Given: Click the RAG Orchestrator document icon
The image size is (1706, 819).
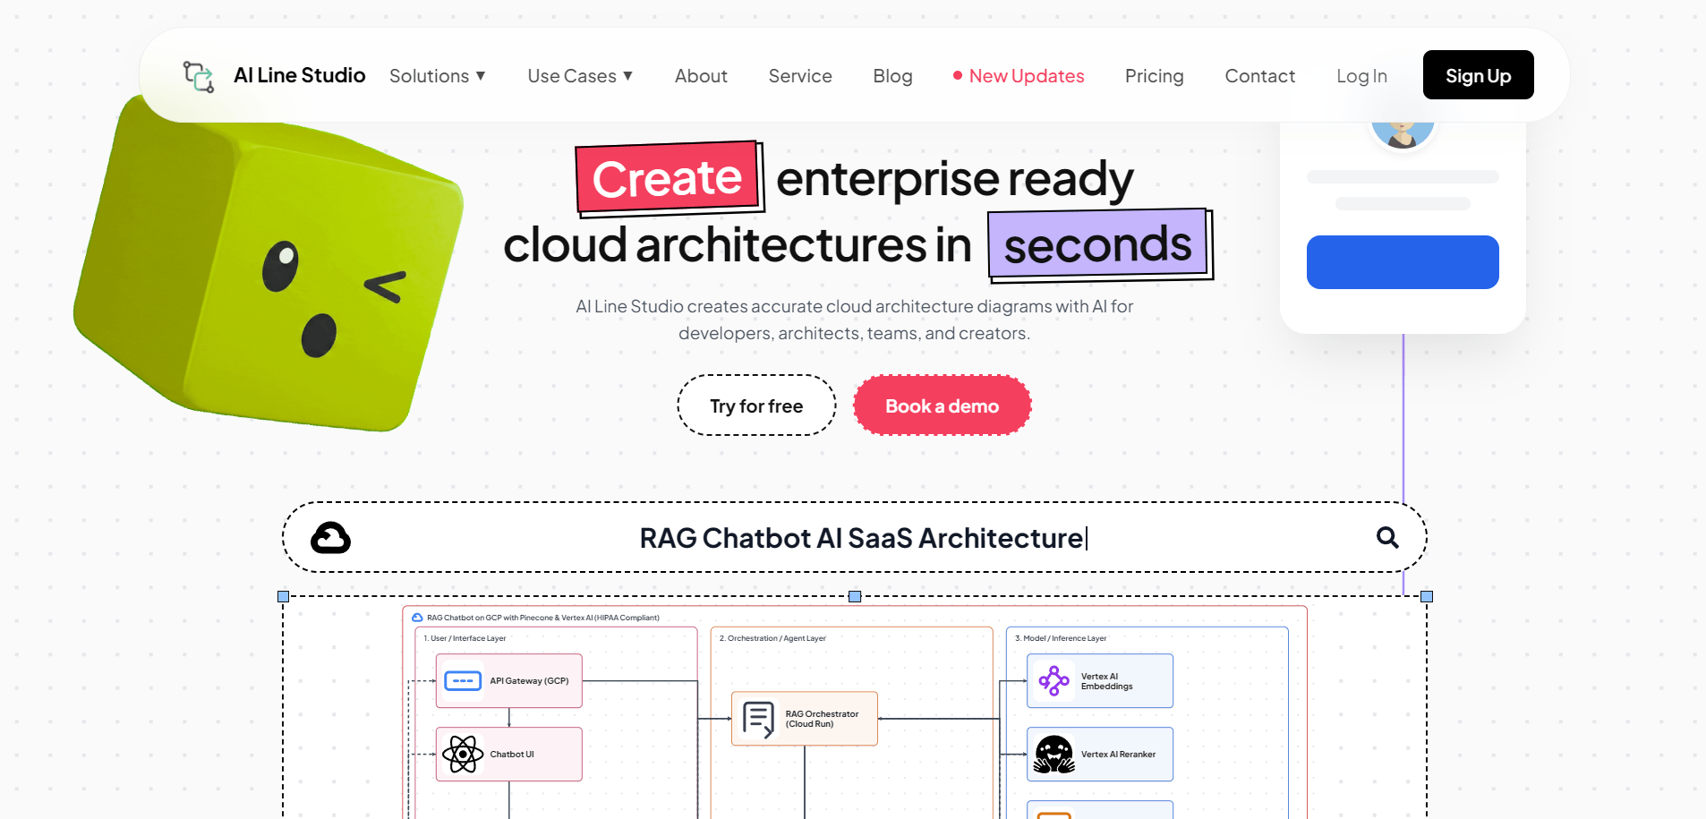Looking at the screenshot, I should (758, 719).
